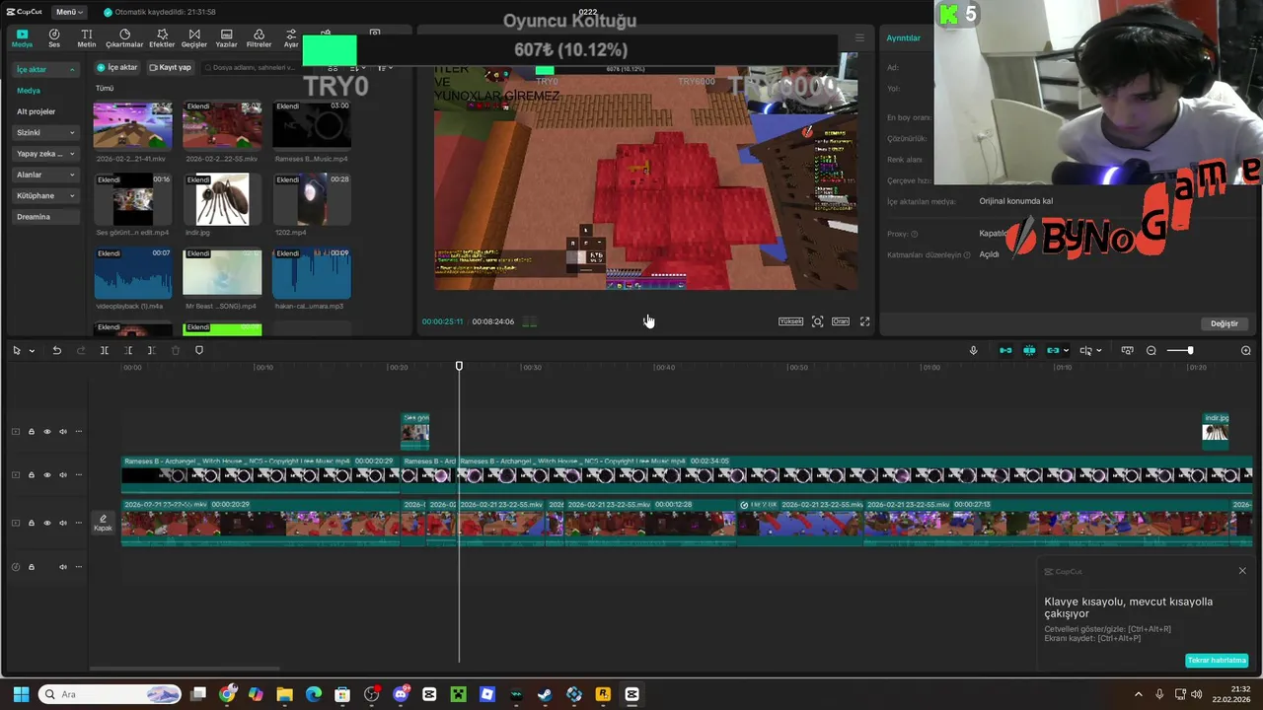Open the player panel hamburger menu

[859, 38]
